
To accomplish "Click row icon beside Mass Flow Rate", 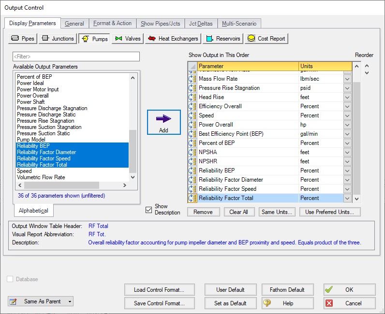I will [192, 79].
